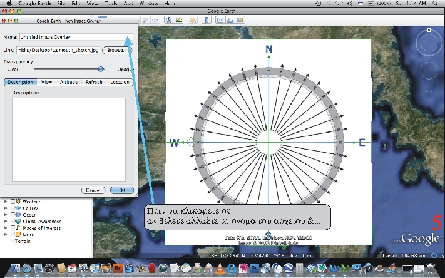Enable the Weather layer checkbox

click(x=13, y=202)
